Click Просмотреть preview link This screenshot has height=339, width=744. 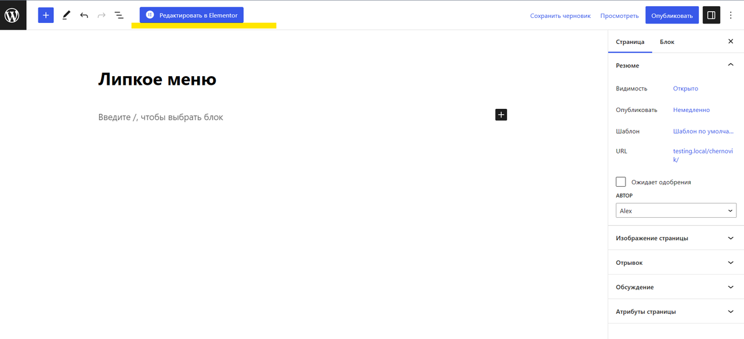coord(619,15)
